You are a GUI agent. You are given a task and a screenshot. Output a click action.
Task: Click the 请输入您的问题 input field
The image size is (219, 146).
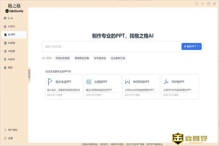[x=111, y=46]
